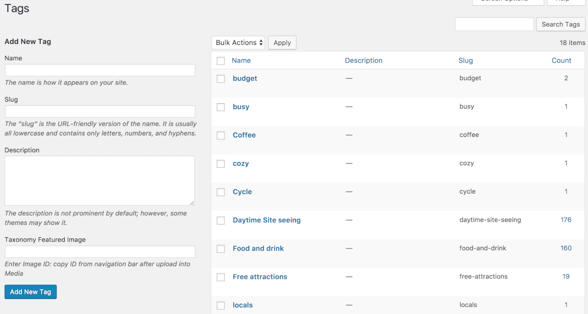
Task: Click into the Description textarea
Action: [100, 180]
